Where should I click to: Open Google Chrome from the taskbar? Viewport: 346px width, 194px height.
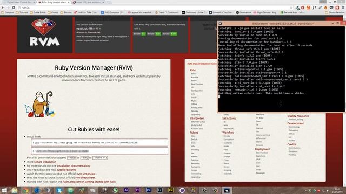point(25,190)
